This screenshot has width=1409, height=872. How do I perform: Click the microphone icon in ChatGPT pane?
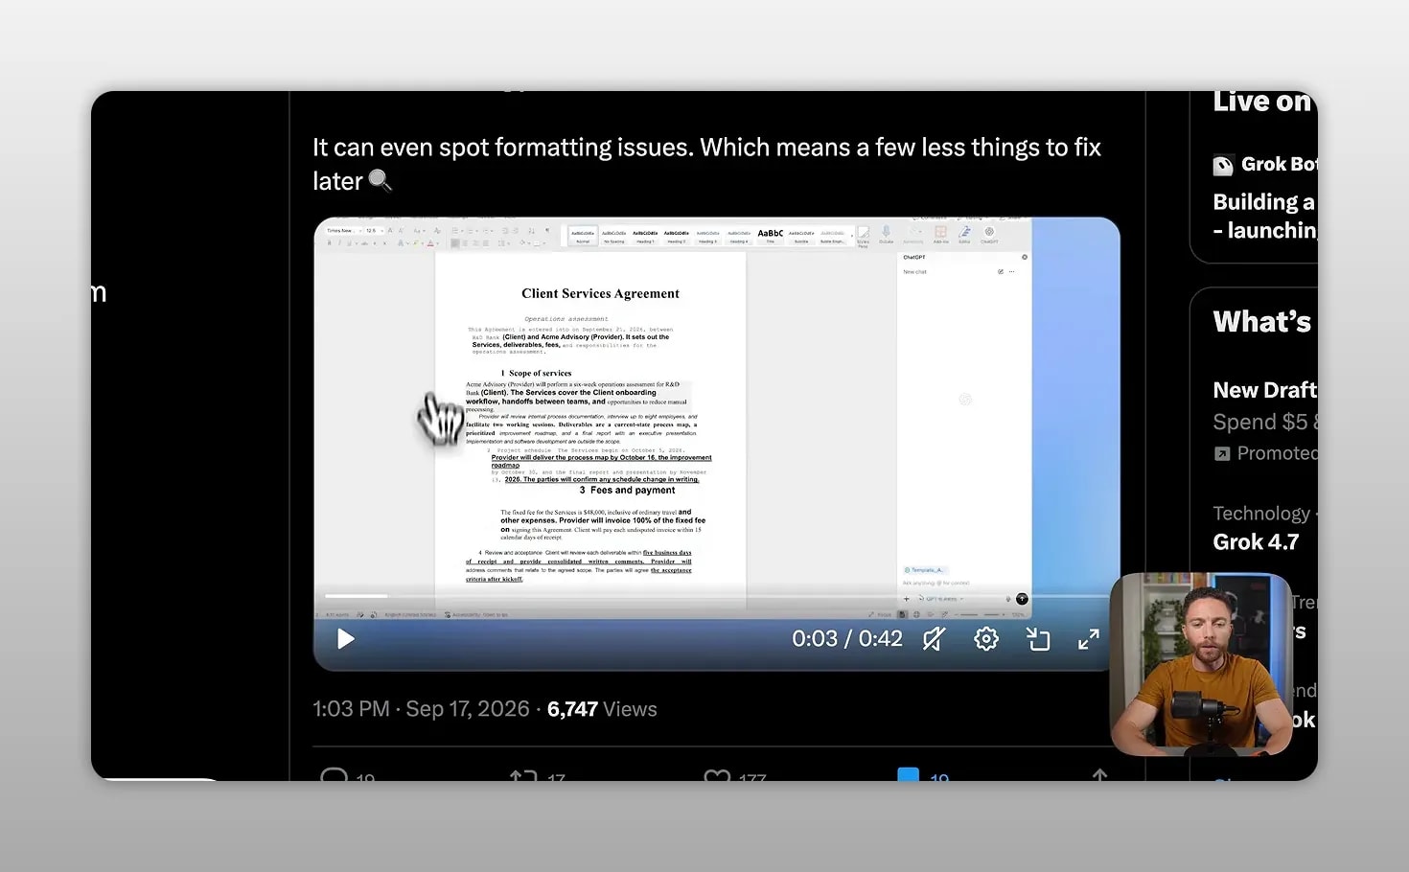[x=1007, y=599]
